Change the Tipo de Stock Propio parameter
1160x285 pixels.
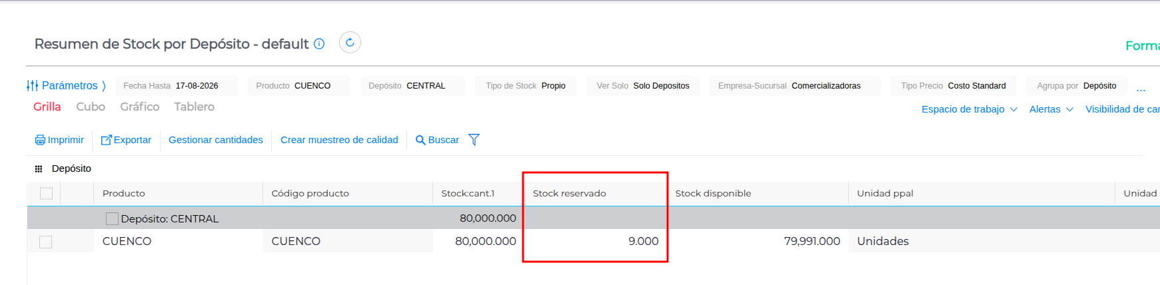click(526, 86)
